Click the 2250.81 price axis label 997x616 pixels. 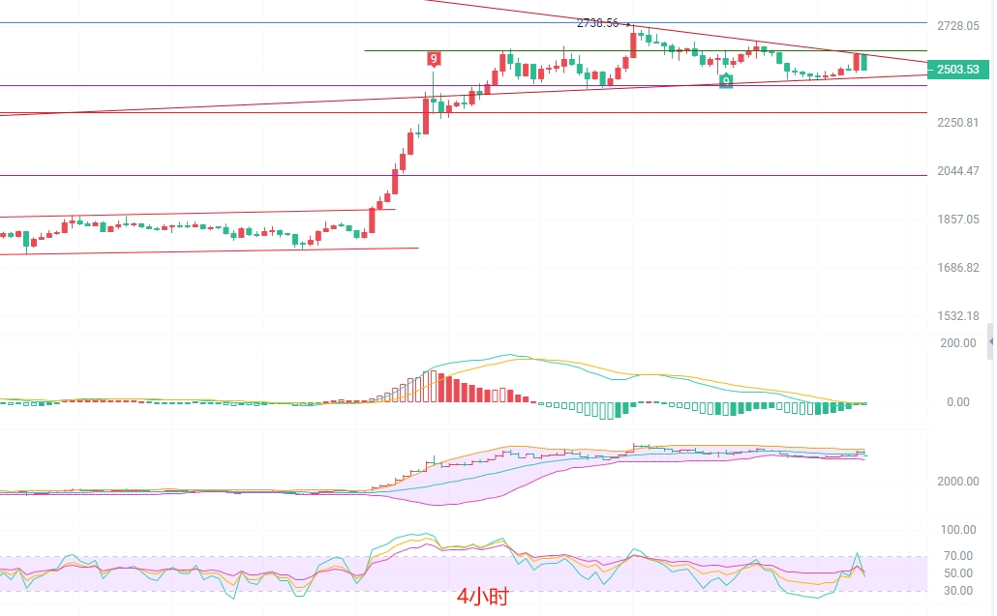pos(958,123)
